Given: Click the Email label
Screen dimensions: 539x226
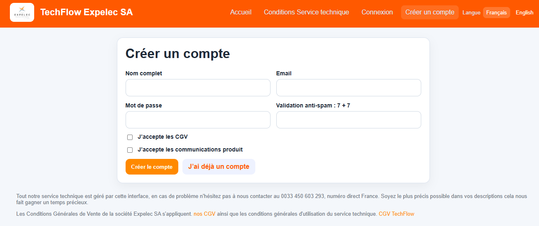Looking at the screenshot, I should click(x=284, y=73).
